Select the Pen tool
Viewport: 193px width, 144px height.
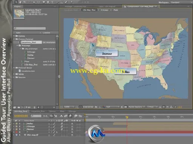coord(48,2)
